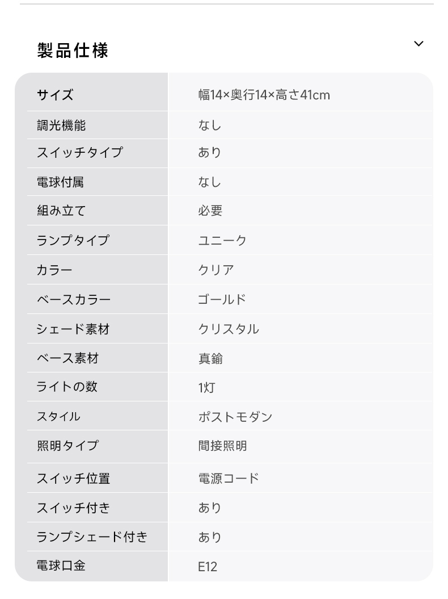This screenshot has height=599, width=448.
Task: Select the ランプタイプ value ユニーク
Action: (222, 240)
